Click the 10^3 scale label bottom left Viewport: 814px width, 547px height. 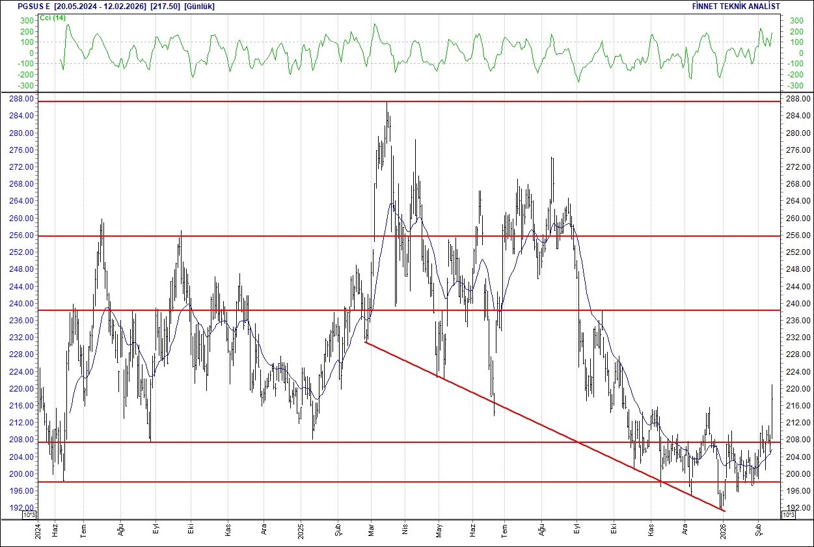(28, 514)
